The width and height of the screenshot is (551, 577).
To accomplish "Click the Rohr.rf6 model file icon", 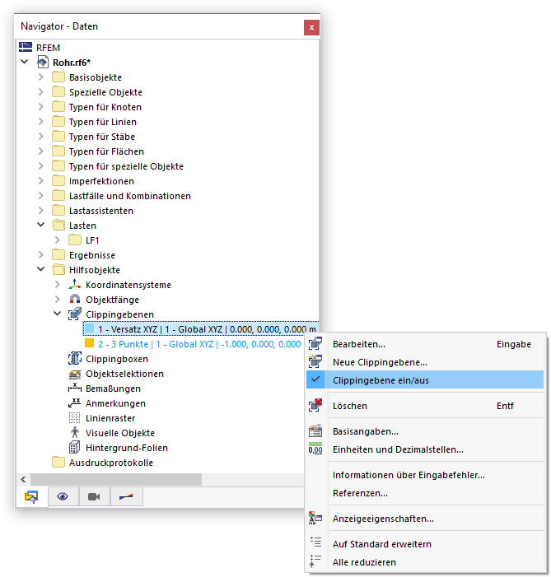I will (x=42, y=62).
